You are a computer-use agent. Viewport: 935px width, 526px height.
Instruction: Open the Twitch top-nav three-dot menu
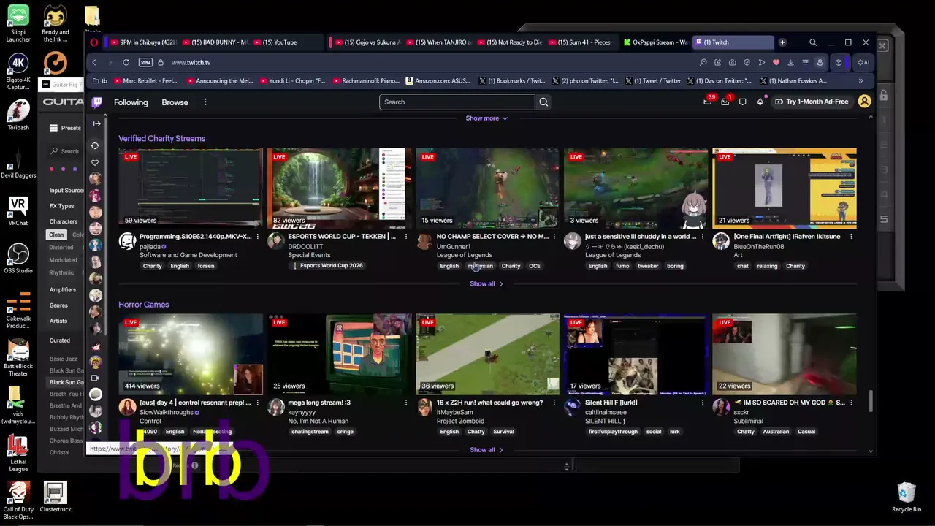click(205, 102)
